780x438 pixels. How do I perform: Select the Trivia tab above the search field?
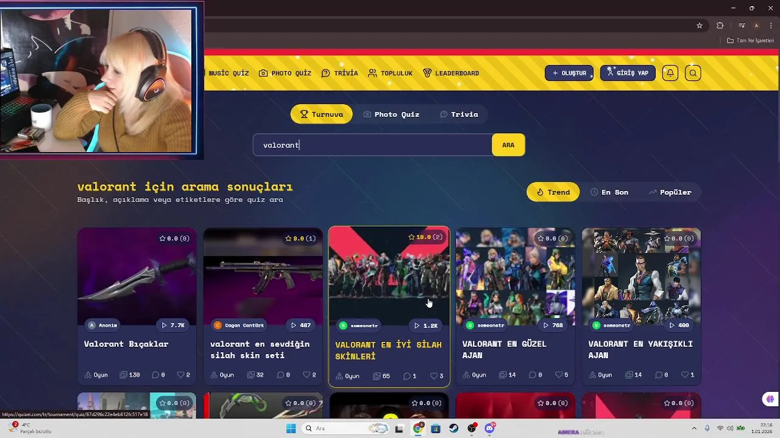click(x=459, y=114)
